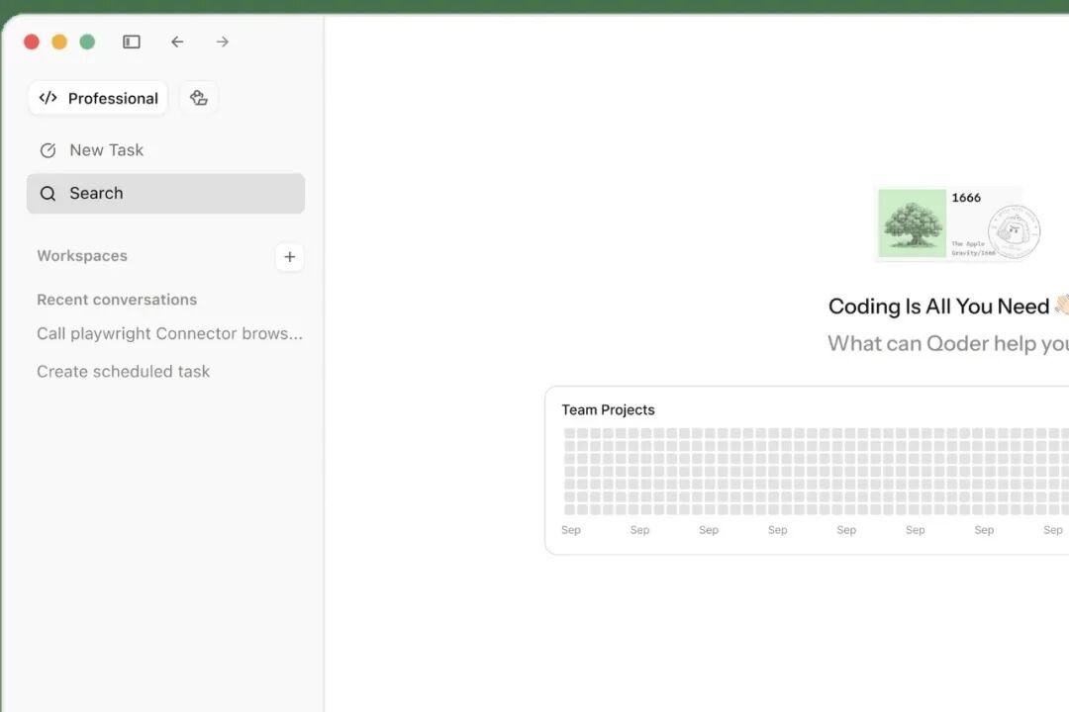The width and height of the screenshot is (1069, 712).
Task: Click the yellow minimize window button
Action: tap(59, 43)
